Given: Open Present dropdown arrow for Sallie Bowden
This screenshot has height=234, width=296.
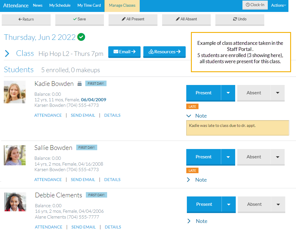Looking at the screenshot, I should (228, 157).
